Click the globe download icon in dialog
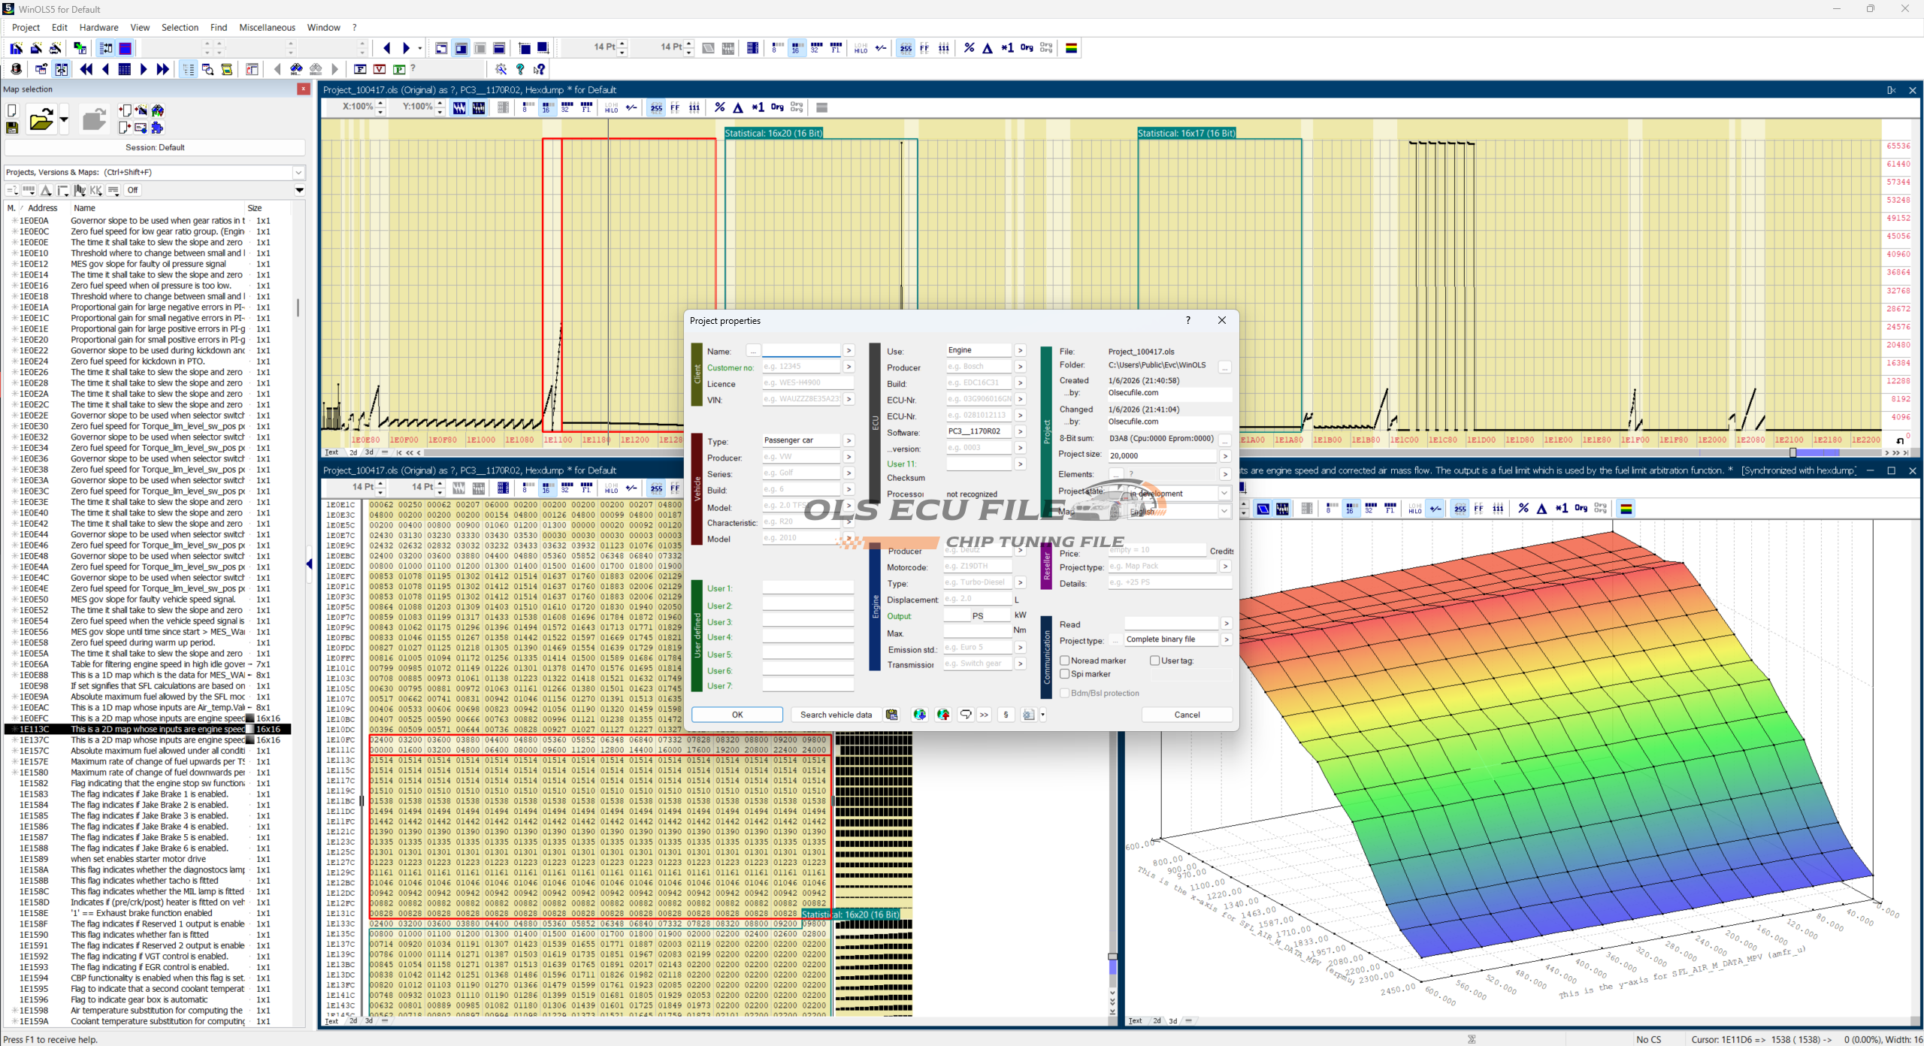Viewport: 1924px width, 1046px height. pos(919,715)
